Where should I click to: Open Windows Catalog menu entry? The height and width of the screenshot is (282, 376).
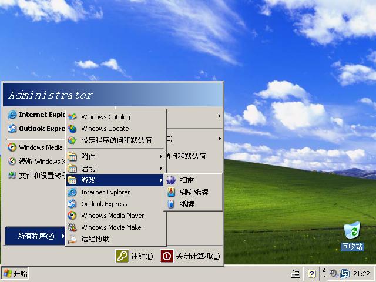point(116,117)
